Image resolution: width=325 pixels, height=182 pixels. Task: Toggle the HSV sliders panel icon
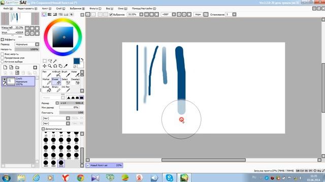(x=55, y=15)
